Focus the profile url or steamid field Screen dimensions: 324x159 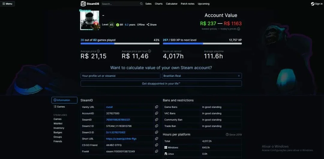point(120,76)
